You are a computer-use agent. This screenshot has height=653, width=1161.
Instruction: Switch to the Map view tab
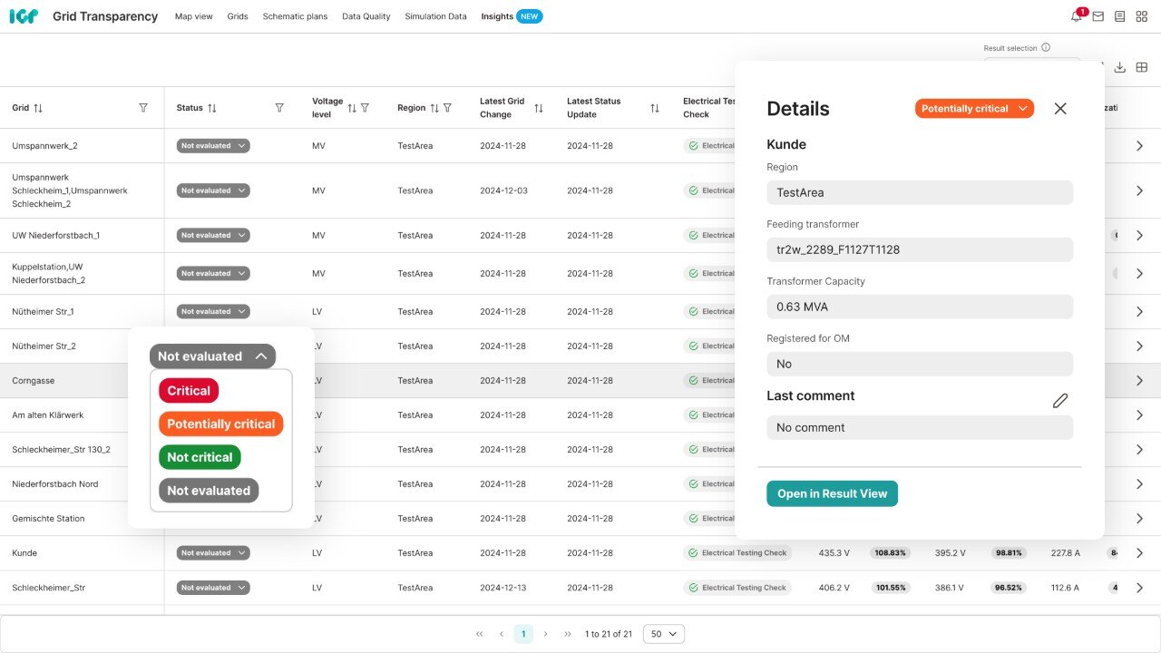(x=193, y=16)
